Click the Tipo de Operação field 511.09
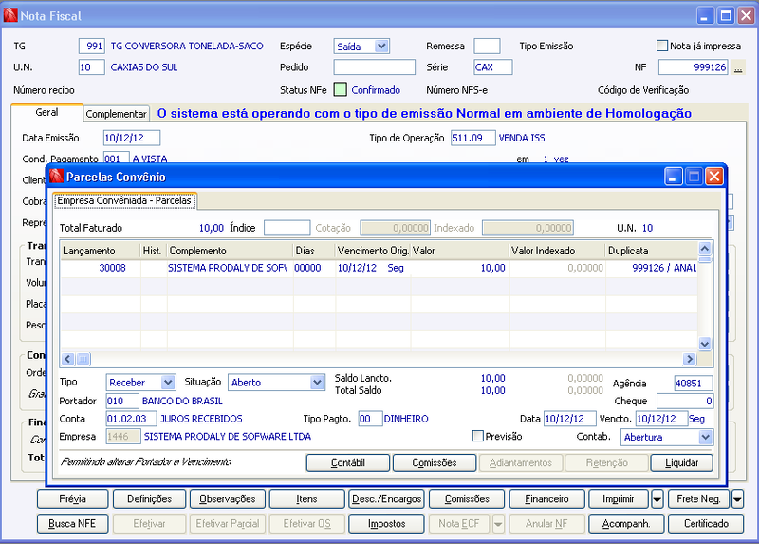 (472, 138)
